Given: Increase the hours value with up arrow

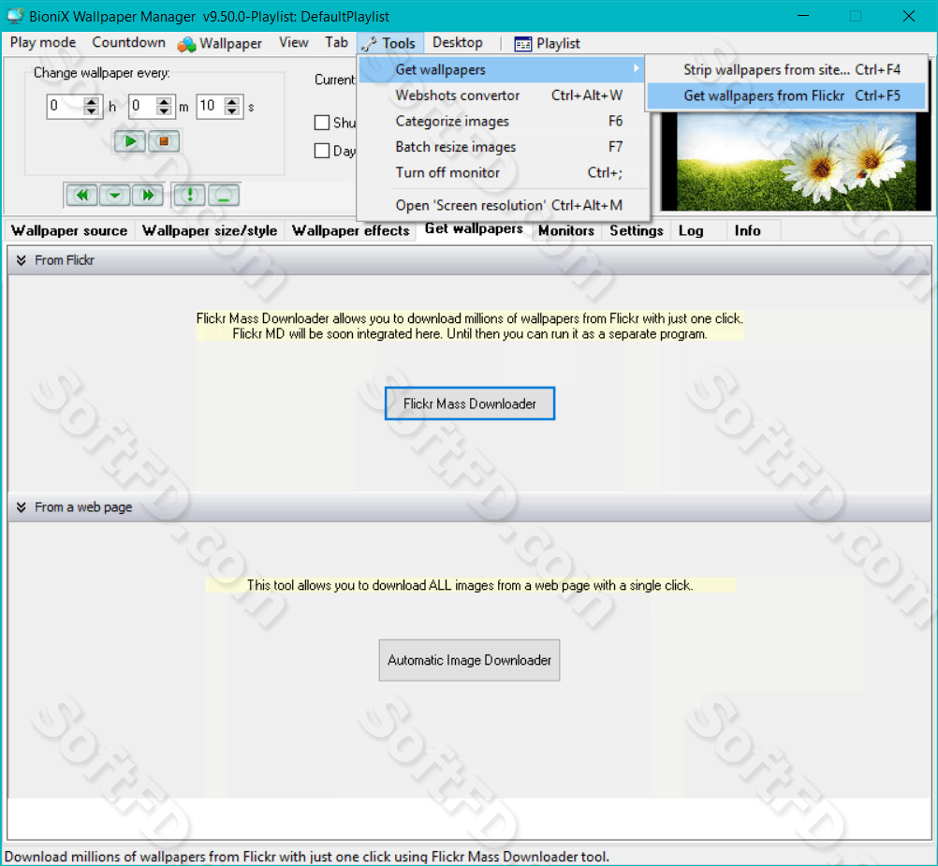Looking at the screenshot, I should coord(92,102).
